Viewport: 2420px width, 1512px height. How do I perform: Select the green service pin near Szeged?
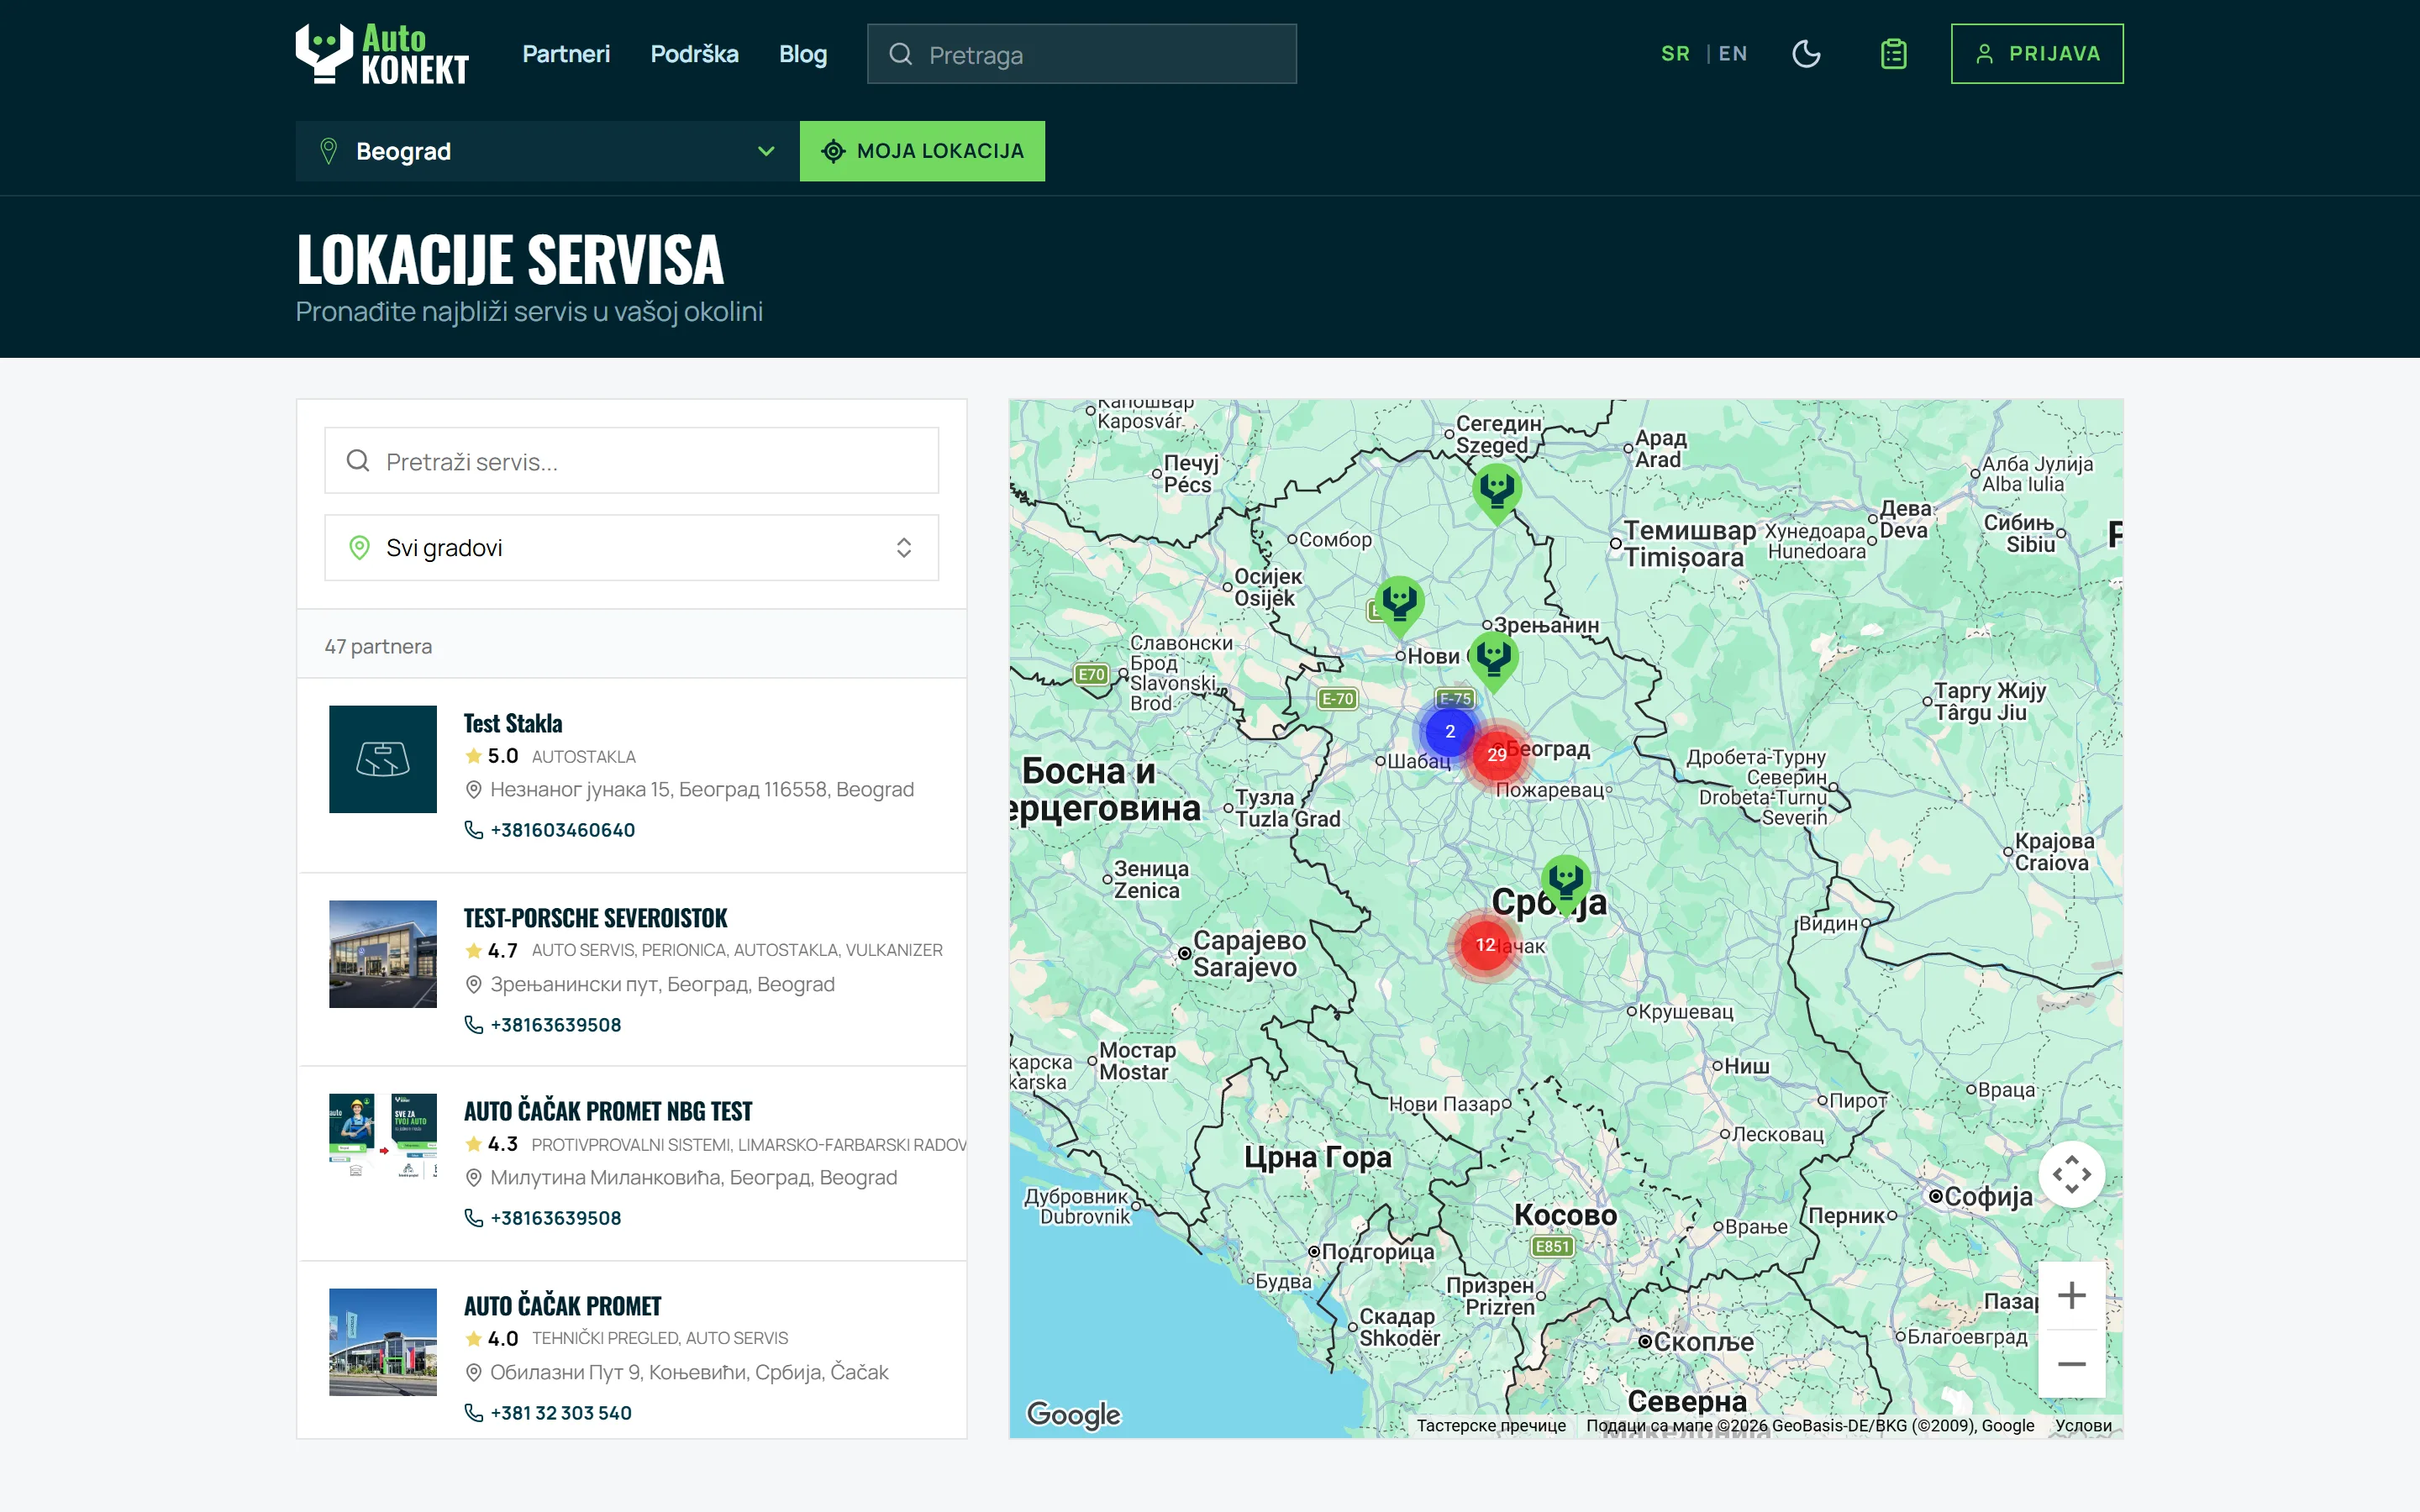(x=1496, y=492)
